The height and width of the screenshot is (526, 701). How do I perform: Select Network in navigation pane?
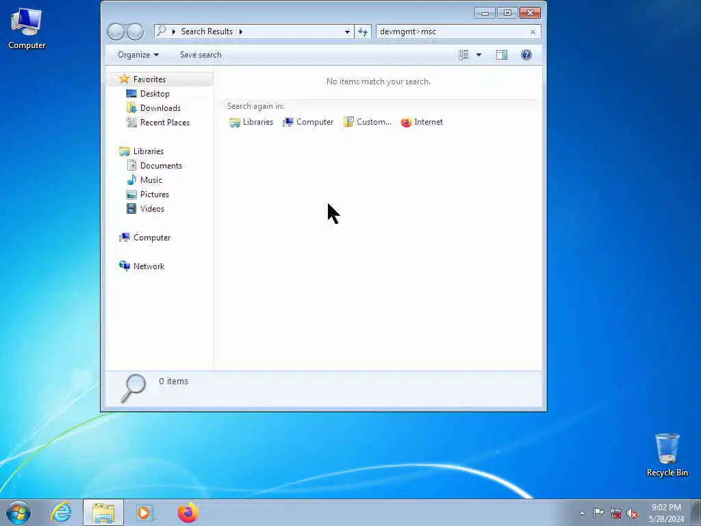point(149,266)
